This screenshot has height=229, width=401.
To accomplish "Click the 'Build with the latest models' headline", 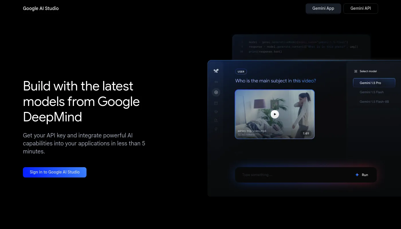I will (x=81, y=102).
